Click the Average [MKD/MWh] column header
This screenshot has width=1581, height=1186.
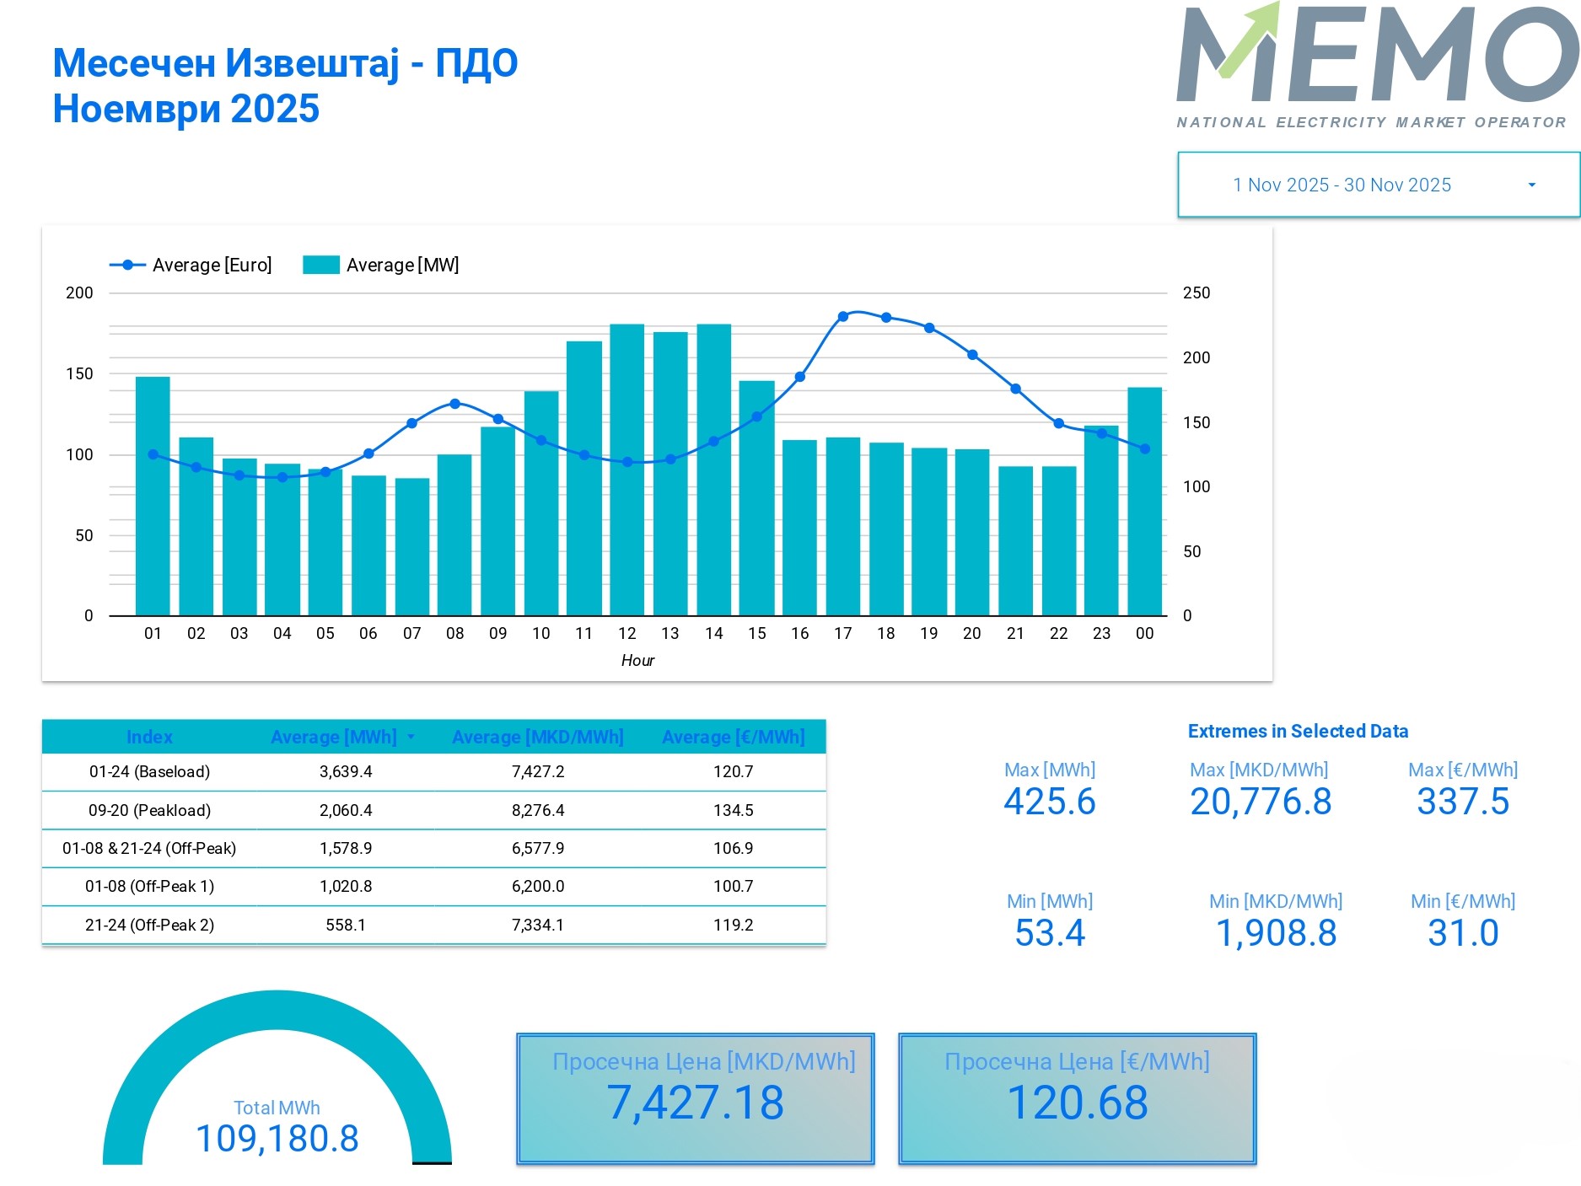click(x=537, y=737)
